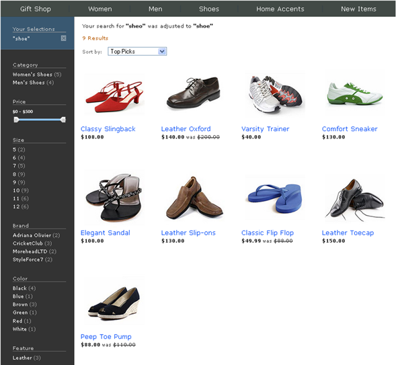Filter by brand Adriana Olivier
396x365 pixels.
36,235
